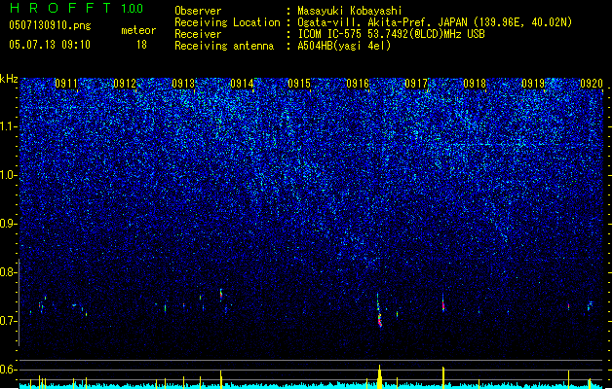This screenshot has width=613, height=389.
Task: Click the A504HB(yagi 4el) antenna text
Action: pos(344,46)
